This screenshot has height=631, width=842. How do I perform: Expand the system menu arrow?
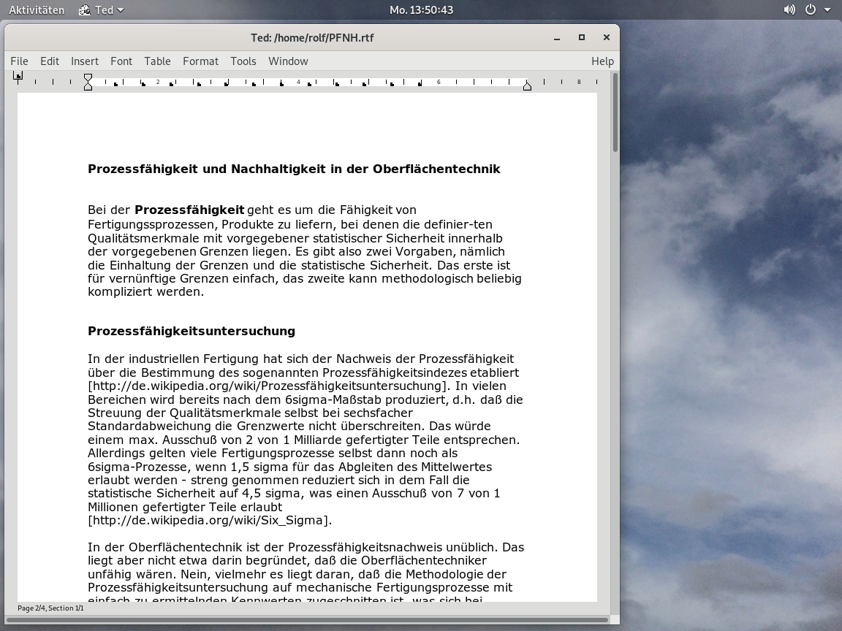(x=827, y=10)
